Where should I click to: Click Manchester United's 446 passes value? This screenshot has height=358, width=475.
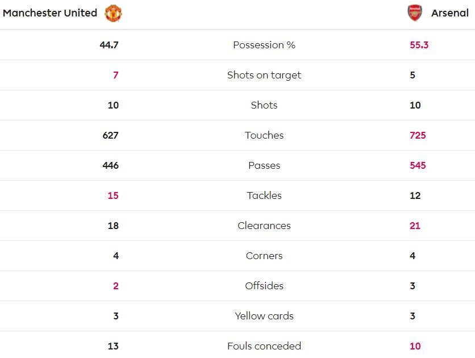tap(111, 165)
